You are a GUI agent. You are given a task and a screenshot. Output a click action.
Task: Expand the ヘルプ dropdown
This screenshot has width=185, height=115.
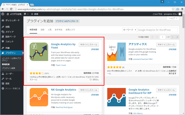pos(173,18)
